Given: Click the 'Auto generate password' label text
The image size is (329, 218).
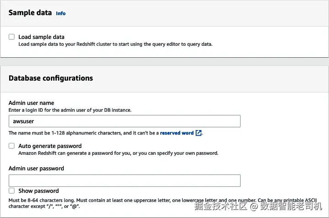Looking at the screenshot, I should tap(50, 146).
